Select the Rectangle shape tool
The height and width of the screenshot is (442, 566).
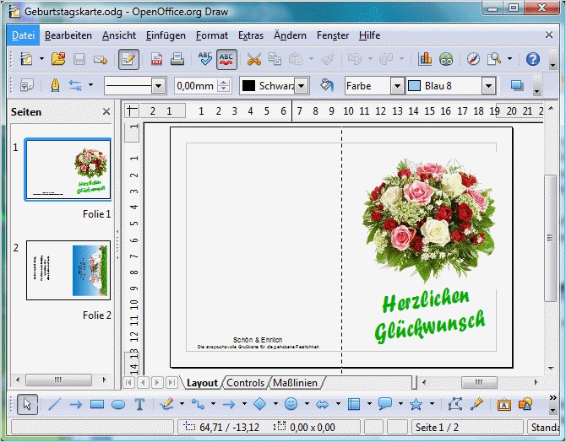(97, 404)
